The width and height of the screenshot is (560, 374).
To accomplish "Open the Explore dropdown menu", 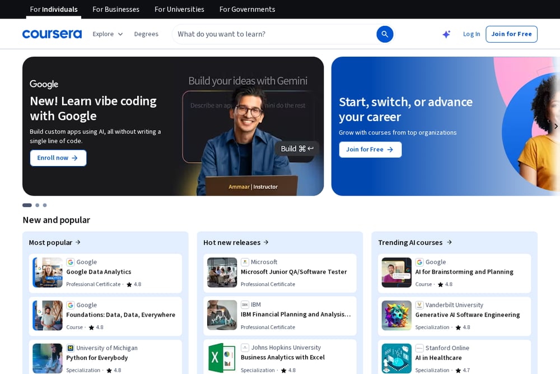I will click(108, 34).
